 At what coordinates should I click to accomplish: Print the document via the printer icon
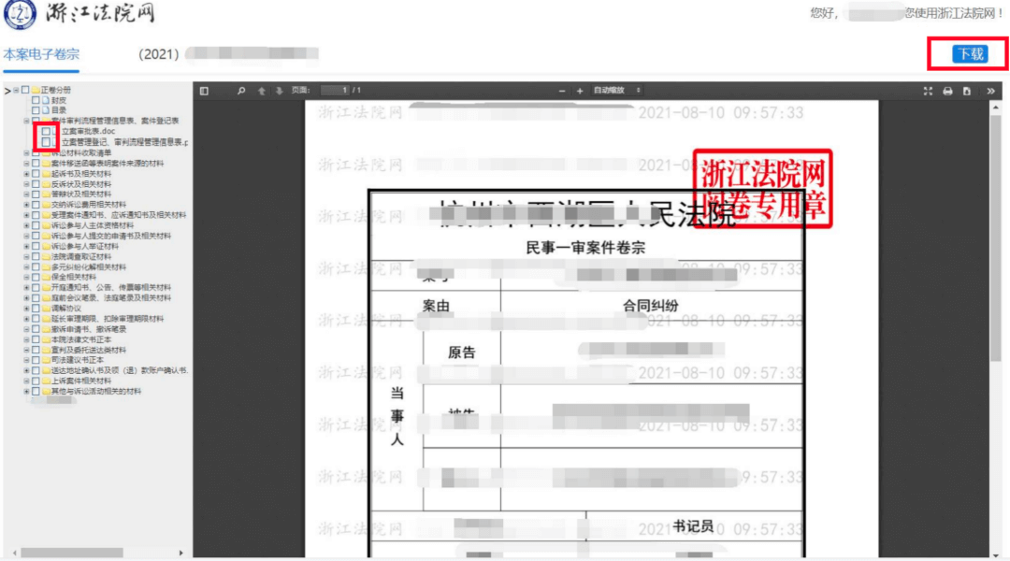tap(948, 91)
